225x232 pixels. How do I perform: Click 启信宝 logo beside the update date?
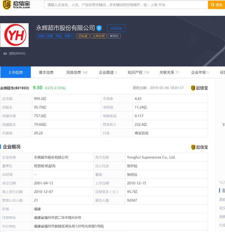click(x=199, y=88)
